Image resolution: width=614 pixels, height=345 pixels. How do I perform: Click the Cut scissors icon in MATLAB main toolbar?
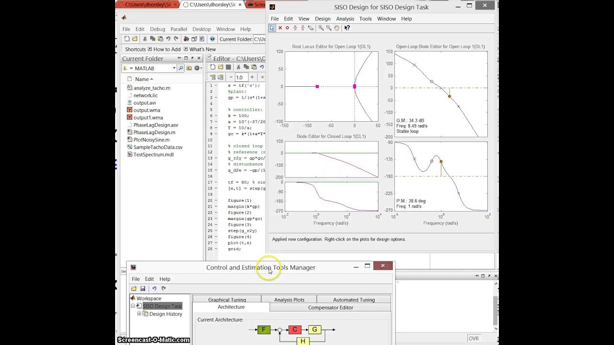145,39
